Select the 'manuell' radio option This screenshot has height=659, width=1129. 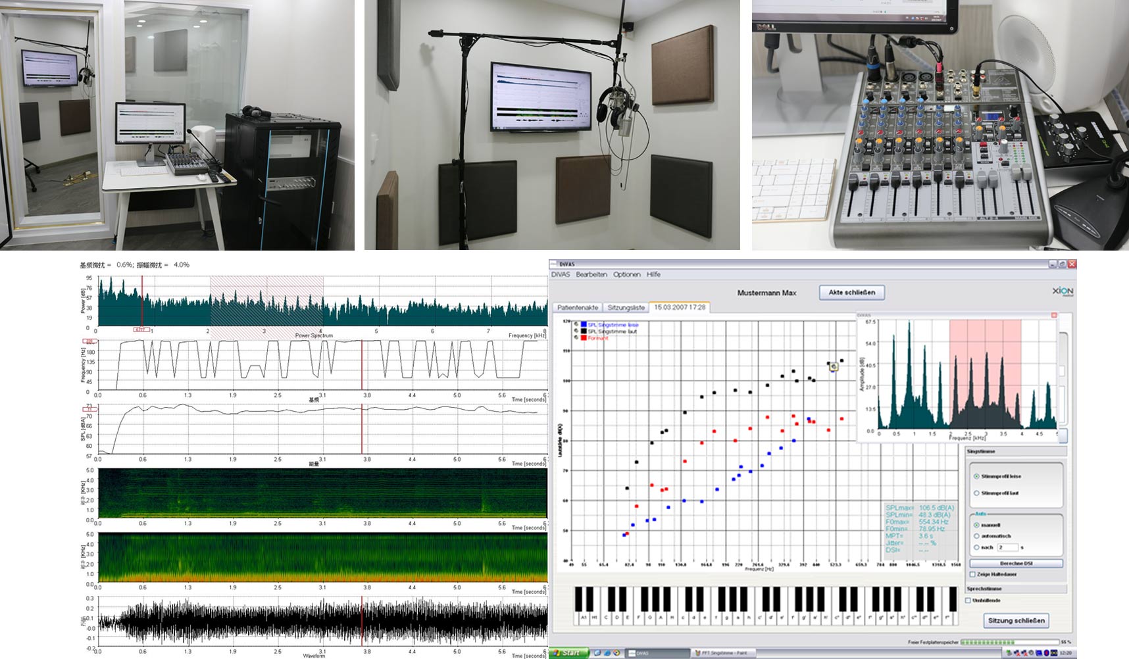pos(976,525)
